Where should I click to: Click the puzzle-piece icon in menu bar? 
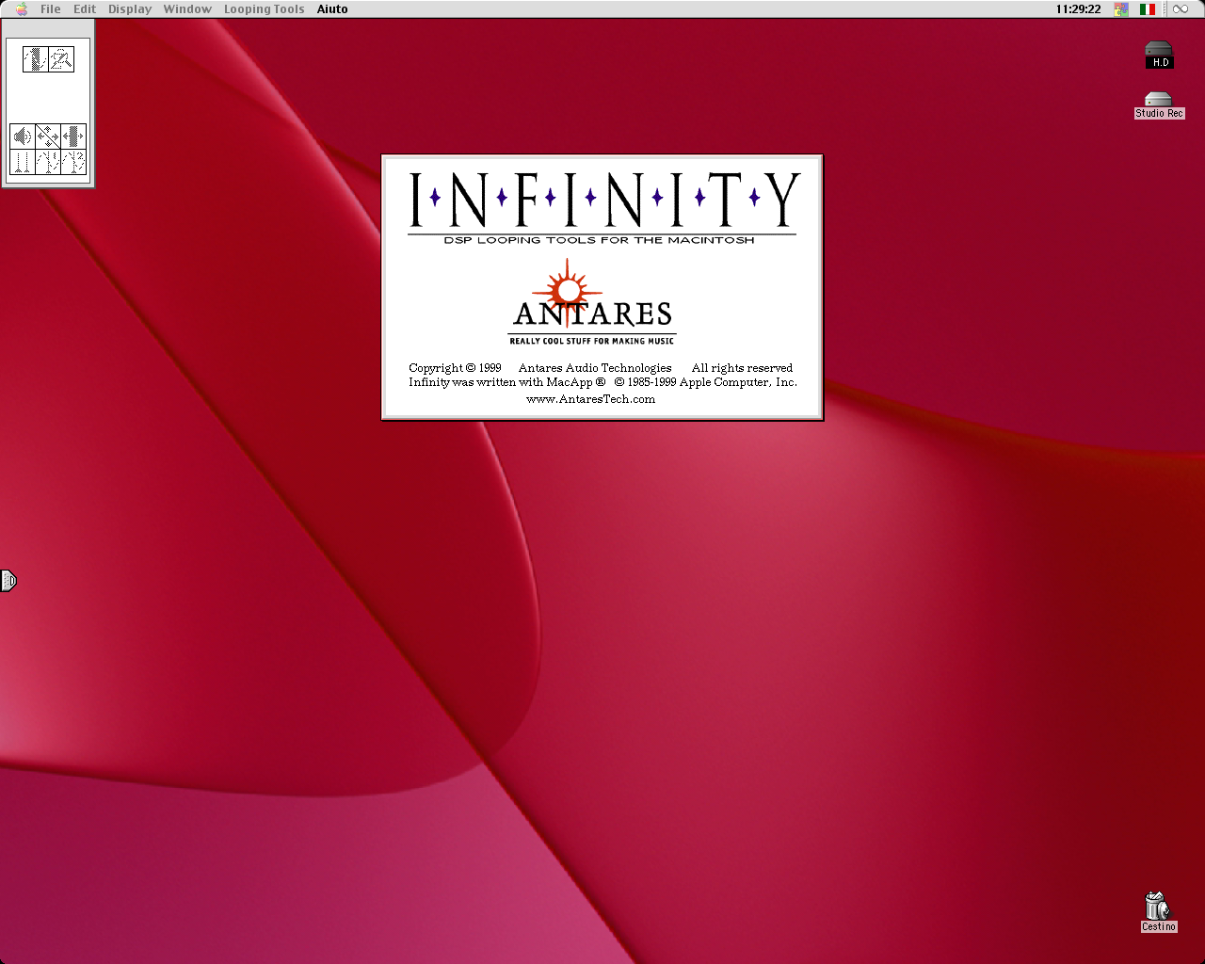pyautogui.click(x=1121, y=9)
